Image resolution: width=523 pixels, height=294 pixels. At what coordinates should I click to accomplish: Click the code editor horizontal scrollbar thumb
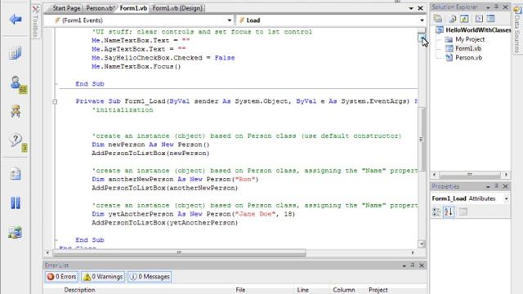click(x=179, y=252)
